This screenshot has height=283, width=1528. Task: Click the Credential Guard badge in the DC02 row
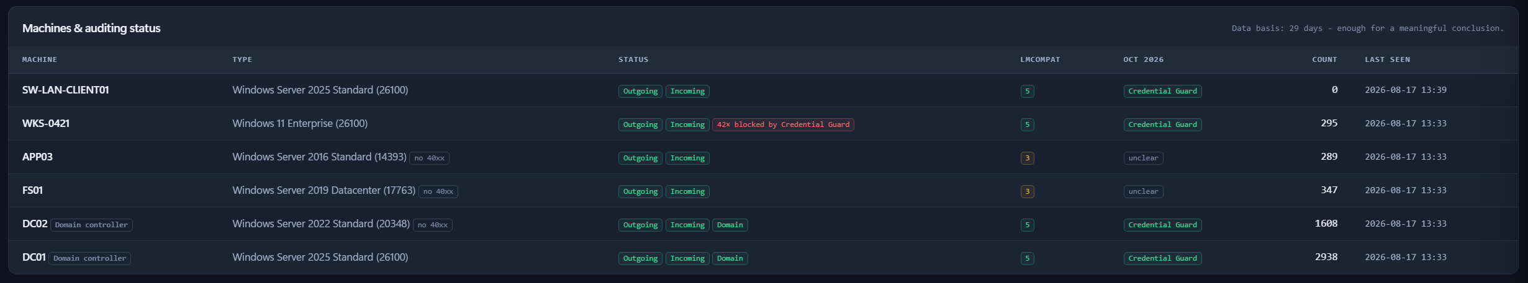point(1162,225)
